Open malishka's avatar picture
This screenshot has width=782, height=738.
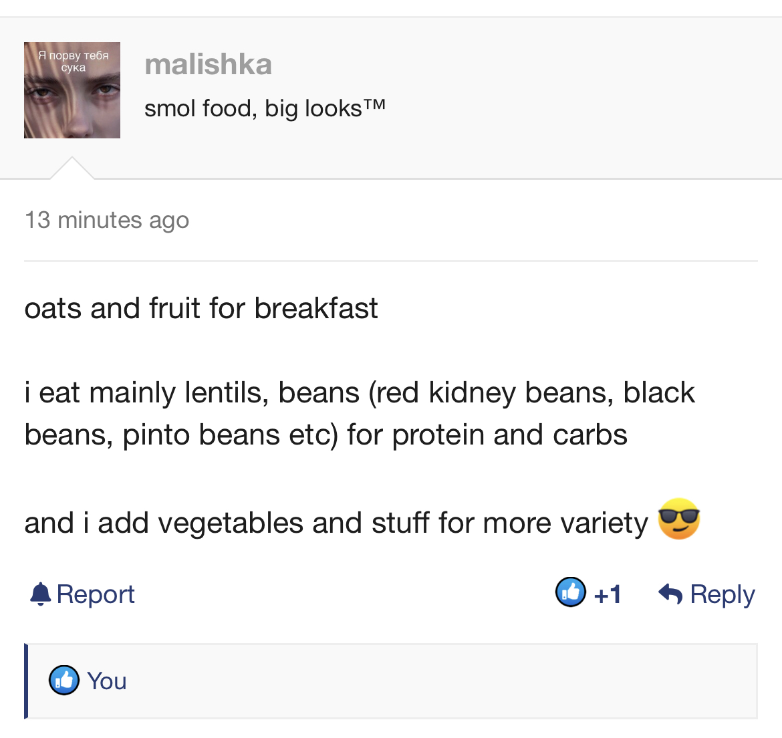point(72,90)
